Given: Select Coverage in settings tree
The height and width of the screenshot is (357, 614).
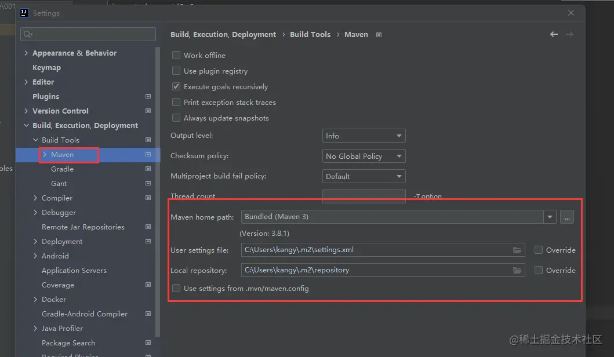Looking at the screenshot, I should [x=58, y=285].
